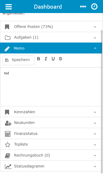The image size is (103, 174).
Task: Click inside the memo text area
Action: click(51, 87)
